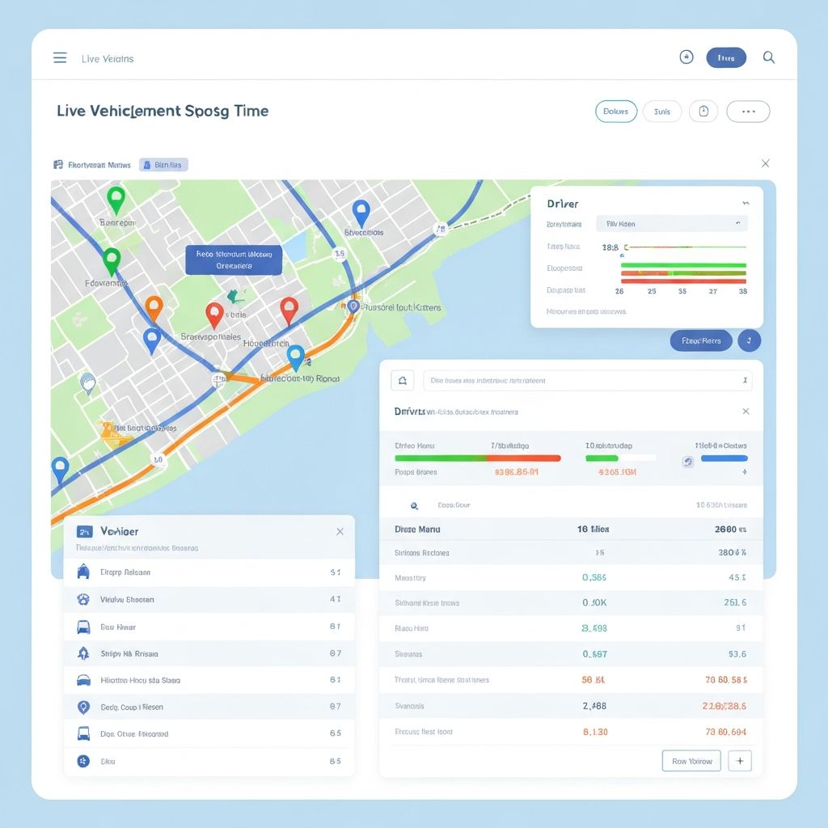828x828 pixels.
Task: Click the blue pill button below Driver card
Action: point(701,341)
